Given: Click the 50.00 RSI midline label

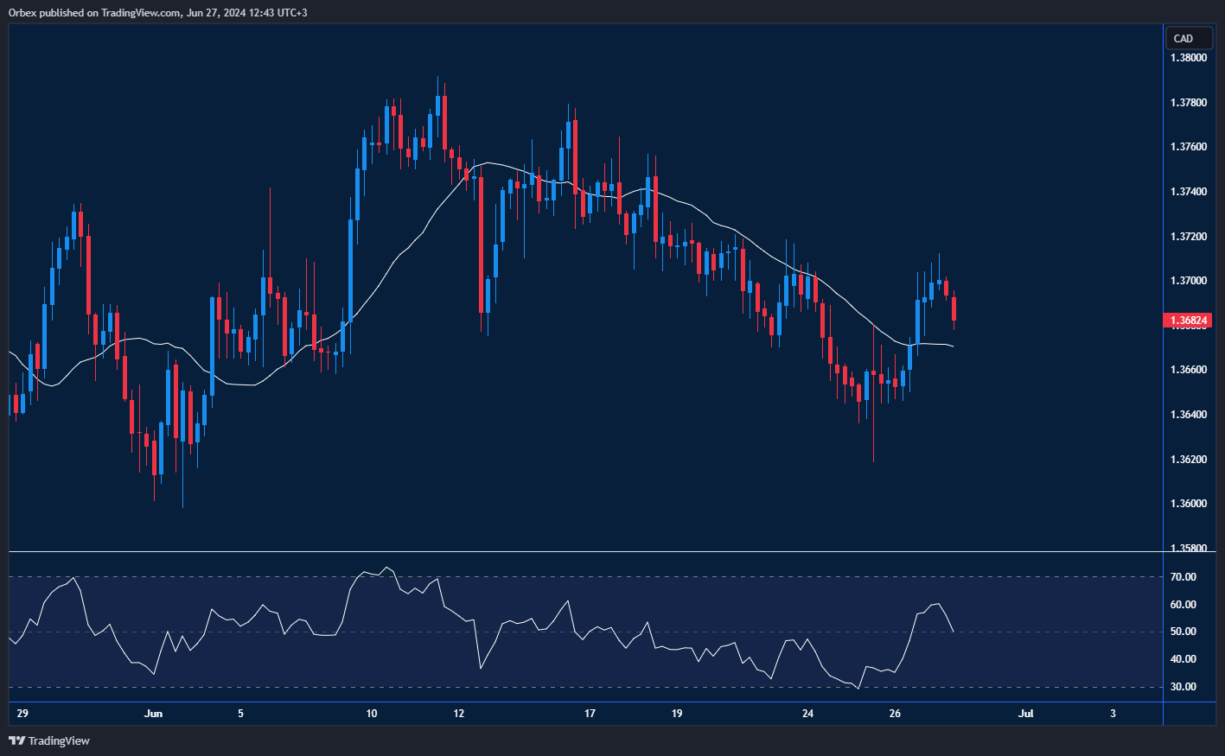Looking at the screenshot, I should pyautogui.click(x=1183, y=632).
